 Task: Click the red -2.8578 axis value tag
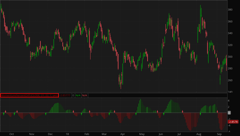click(x=233, y=122)
